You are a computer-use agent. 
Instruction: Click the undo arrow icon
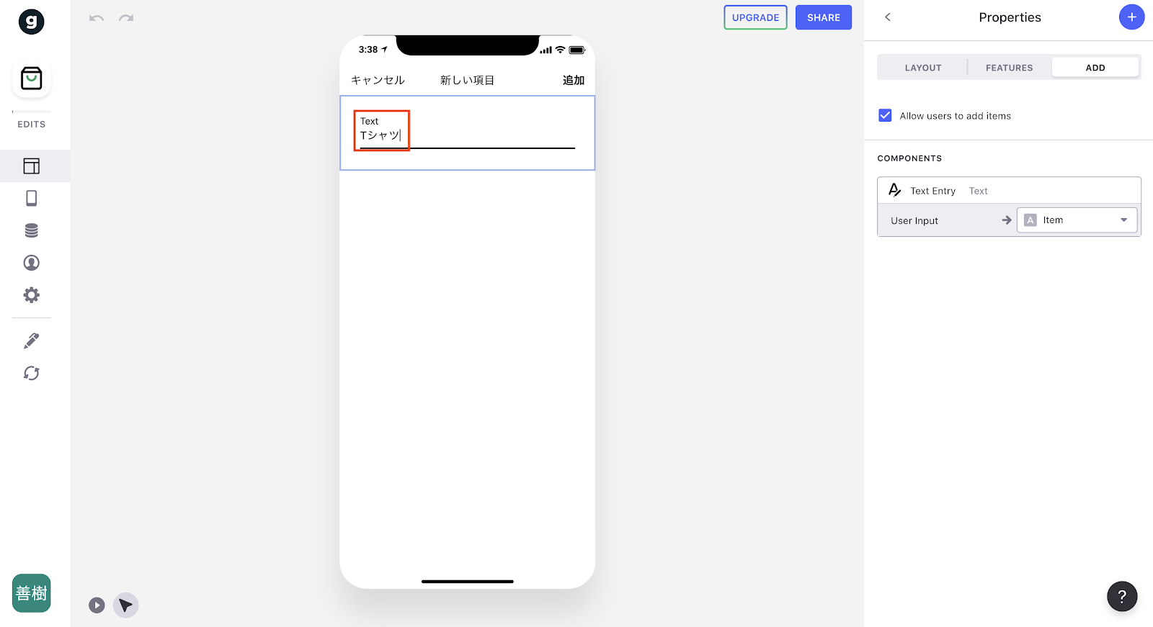[97, 18]
